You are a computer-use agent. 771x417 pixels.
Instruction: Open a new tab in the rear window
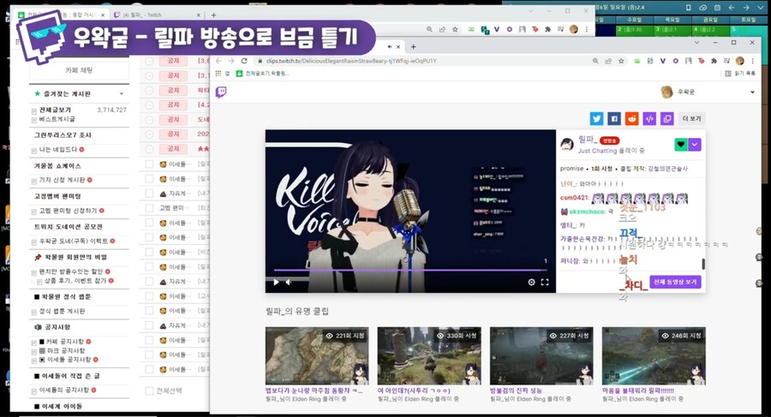coord(213,15)
